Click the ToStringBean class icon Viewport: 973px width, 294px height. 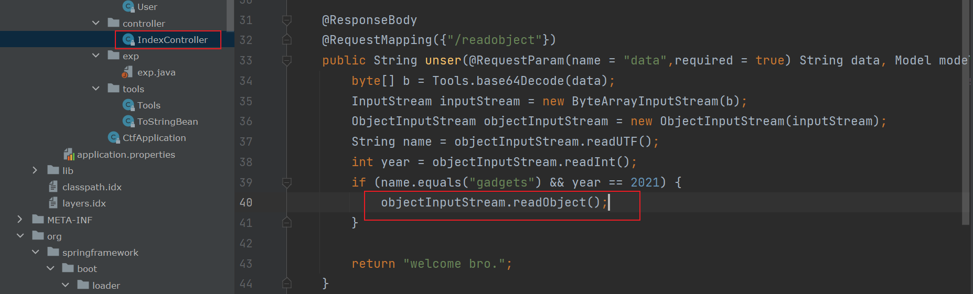(x=129, y=121)
